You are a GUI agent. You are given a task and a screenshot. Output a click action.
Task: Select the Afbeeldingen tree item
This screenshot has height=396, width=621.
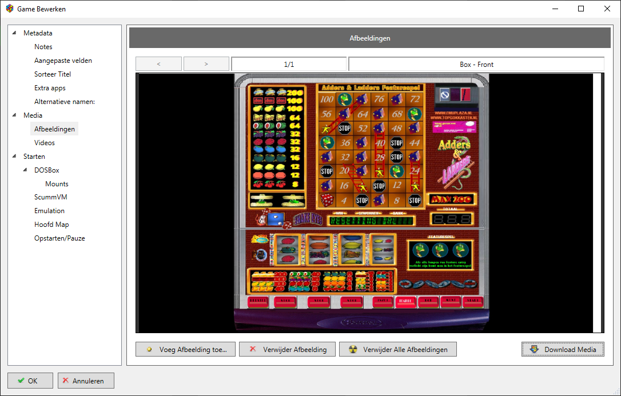point(54,129)
